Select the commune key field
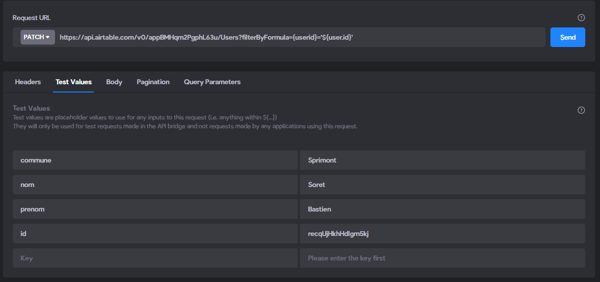 155,160
